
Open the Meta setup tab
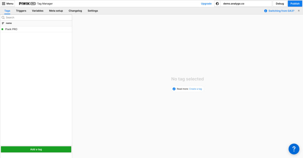[56, 11]
